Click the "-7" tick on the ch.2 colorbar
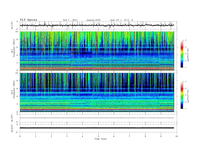The image size is (199, 153). click(x=185, y=109)
